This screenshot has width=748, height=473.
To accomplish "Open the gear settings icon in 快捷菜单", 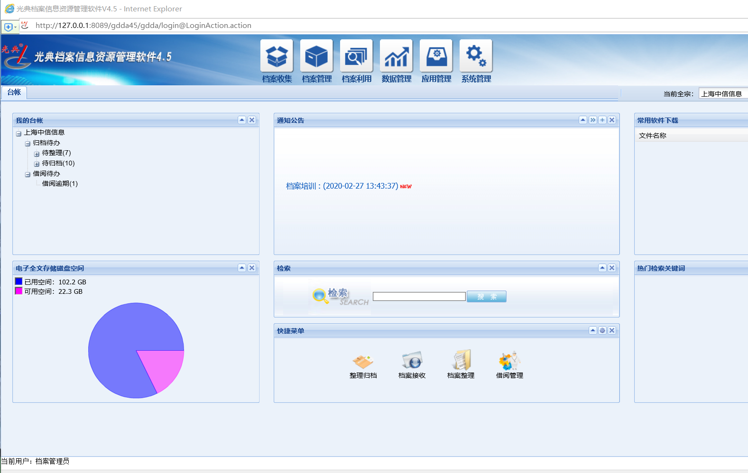I will point(602,330).
